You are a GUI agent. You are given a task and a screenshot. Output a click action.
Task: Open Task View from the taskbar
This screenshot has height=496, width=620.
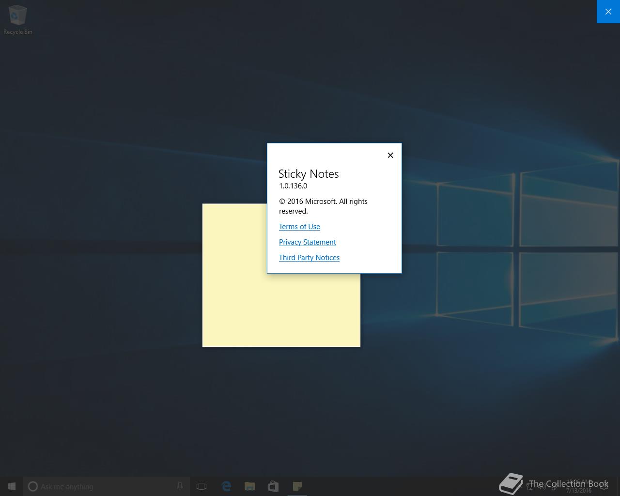click(x=201, y=486)
